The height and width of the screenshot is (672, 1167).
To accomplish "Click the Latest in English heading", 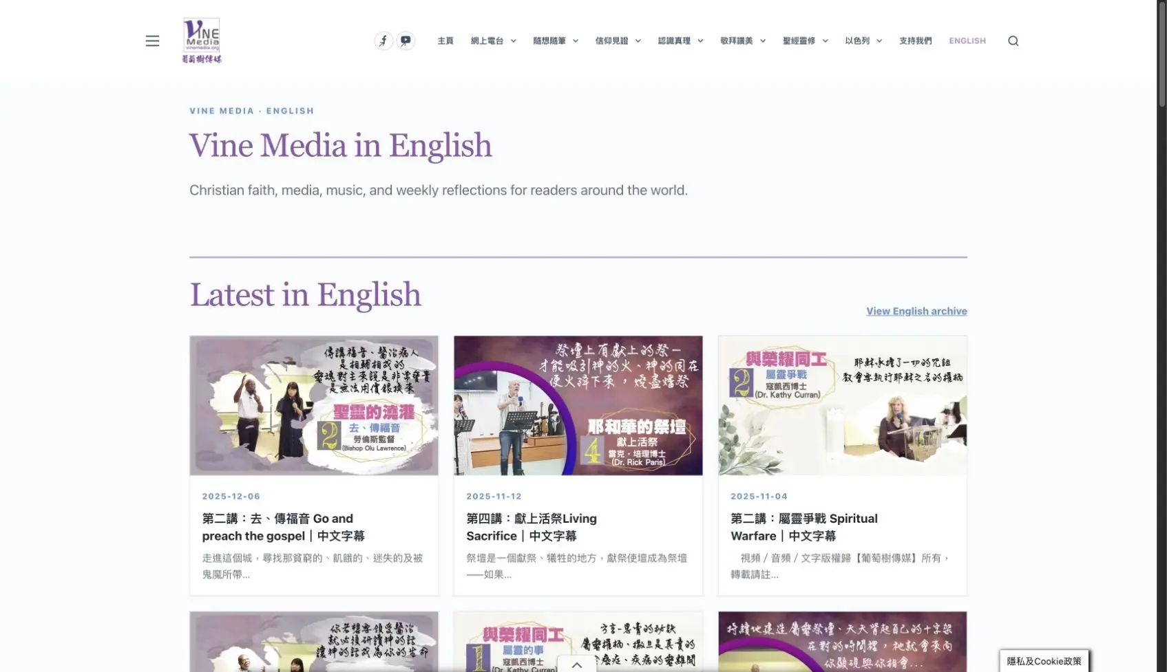I will [x=305, y=294].
